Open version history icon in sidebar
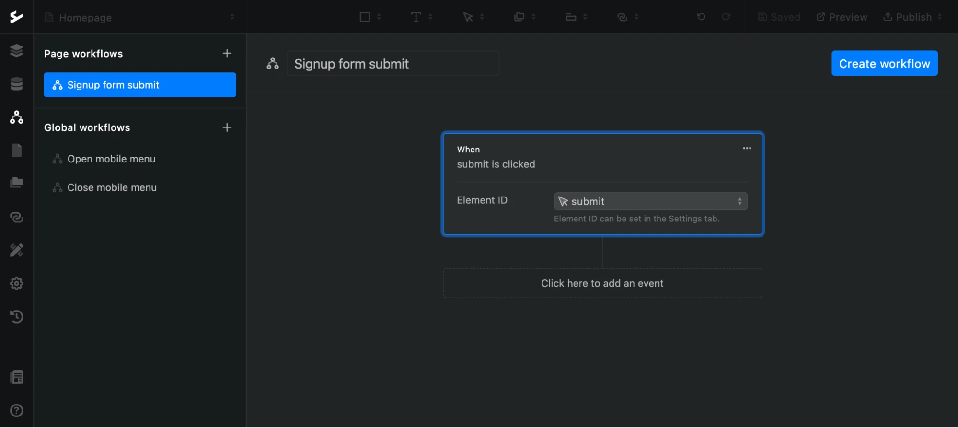The height and width of the screenshot is (428, 958). coord(16,316)
